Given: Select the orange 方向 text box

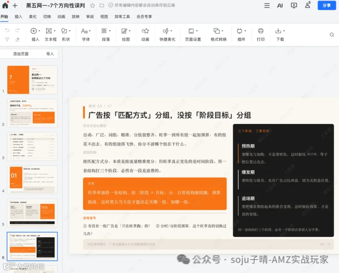Looking at the screenshot, I should click(x=155, y=194).
